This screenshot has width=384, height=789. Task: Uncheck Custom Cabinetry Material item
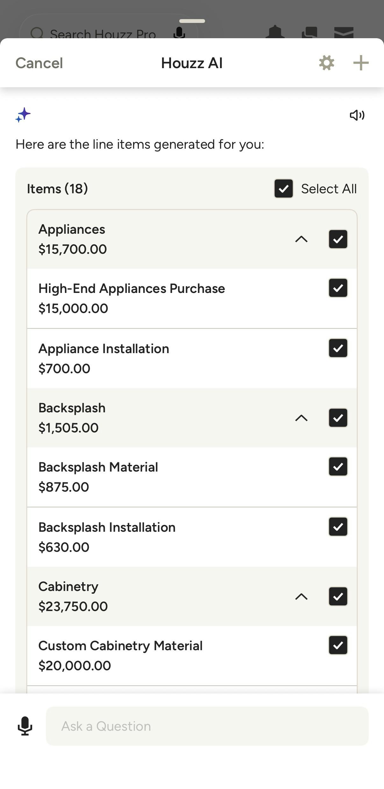[x=338, y=645]
